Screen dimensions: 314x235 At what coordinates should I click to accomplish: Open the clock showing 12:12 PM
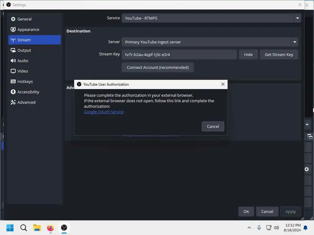tap(292, 228)
